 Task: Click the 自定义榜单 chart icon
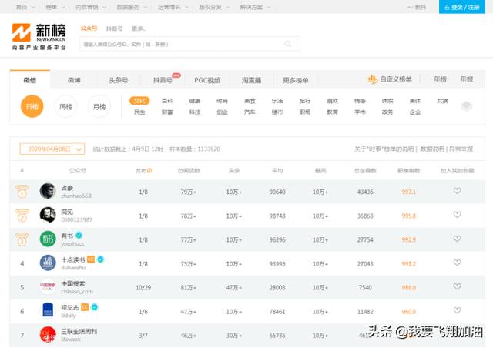(x=373, y=79)
